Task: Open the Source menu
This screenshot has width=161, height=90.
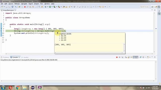Action: pyautogui.click(x=11, y=4)
